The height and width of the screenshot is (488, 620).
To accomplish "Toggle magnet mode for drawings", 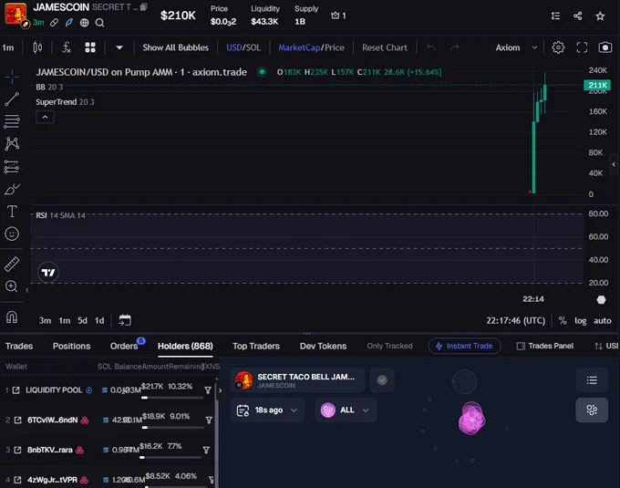I will [12, 317].
